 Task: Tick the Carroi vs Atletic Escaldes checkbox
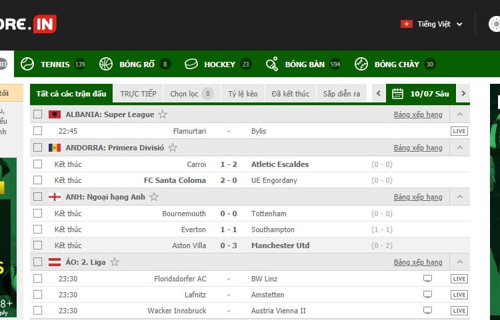click(37, 164)
